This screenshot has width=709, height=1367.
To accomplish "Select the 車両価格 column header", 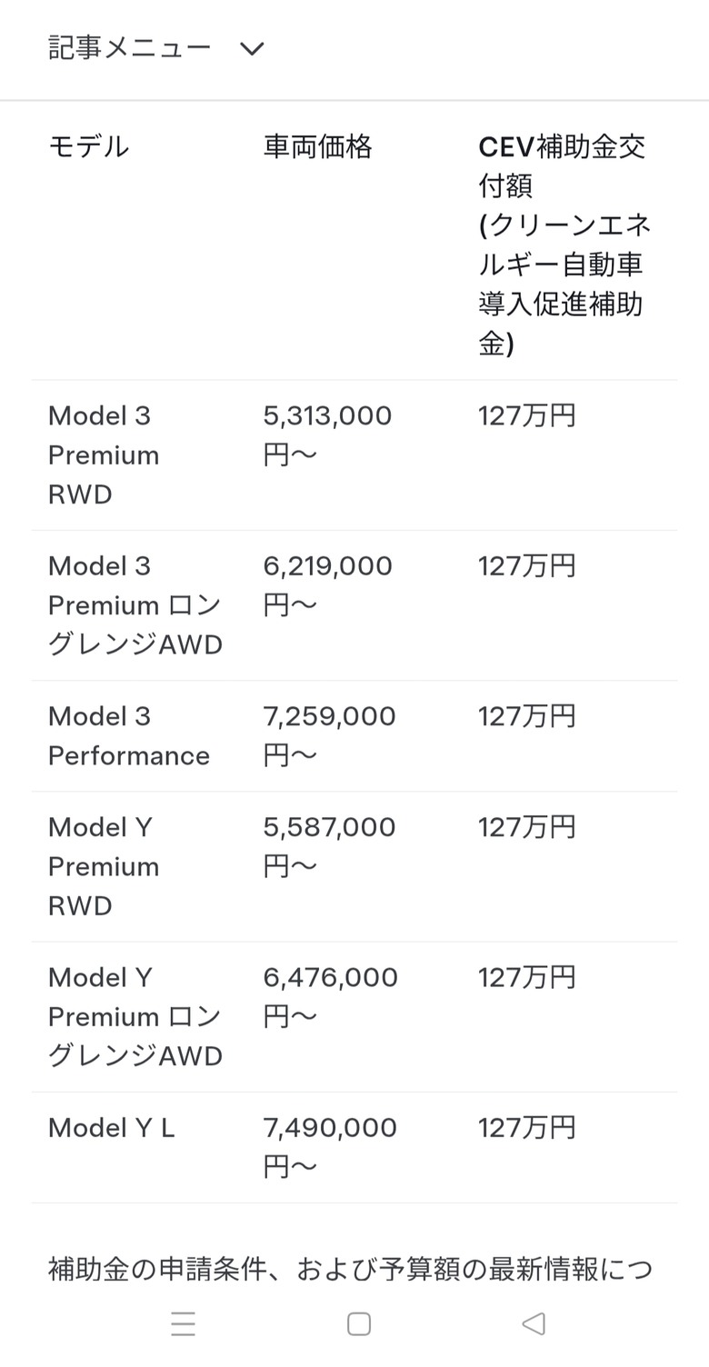I will [x=318, y=146].
